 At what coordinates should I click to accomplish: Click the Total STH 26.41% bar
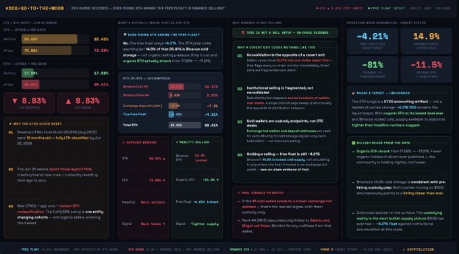pos(185,125)
